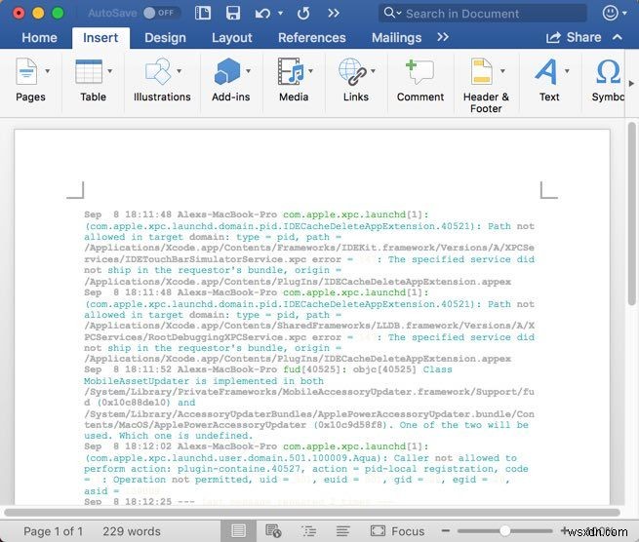Show more quick access toolbar commands
This screenshot has height=542, width=639.
334,14
